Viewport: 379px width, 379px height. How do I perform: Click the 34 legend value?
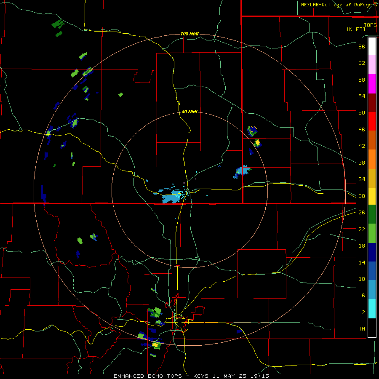pyautogui.click(x=362, y=179)
